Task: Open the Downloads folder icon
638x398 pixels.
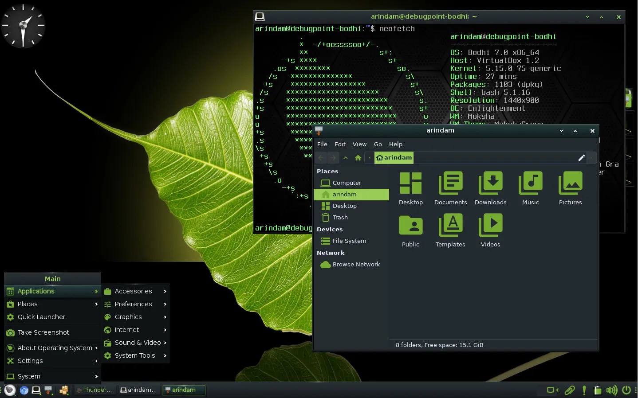Action: pos(490,183)
